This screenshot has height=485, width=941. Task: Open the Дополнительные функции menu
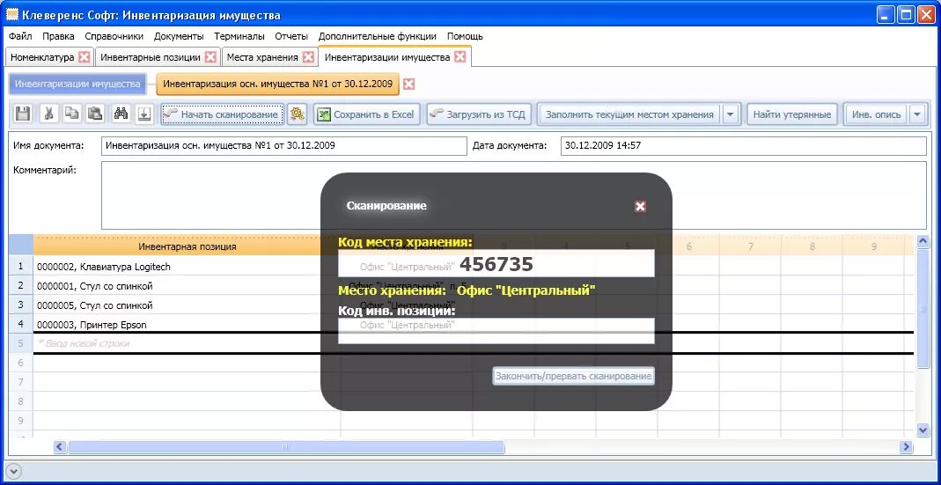(x=378, y=36)
